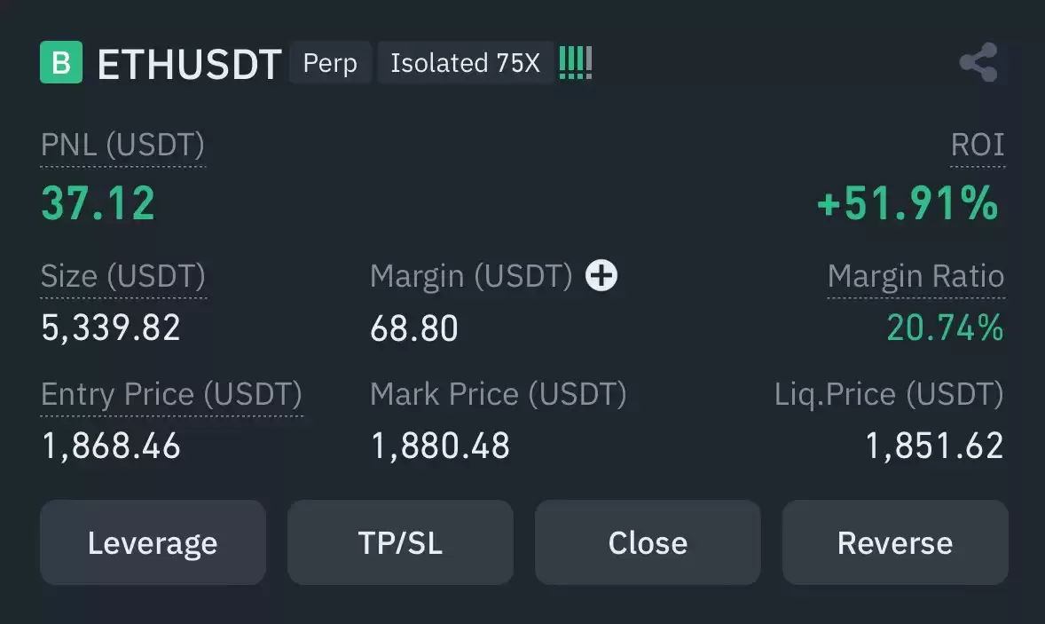Screen dimensions: 1045x624
Task: Select the 37.12 PNL value
Action: pyautogui.click(x=98, y=203)
